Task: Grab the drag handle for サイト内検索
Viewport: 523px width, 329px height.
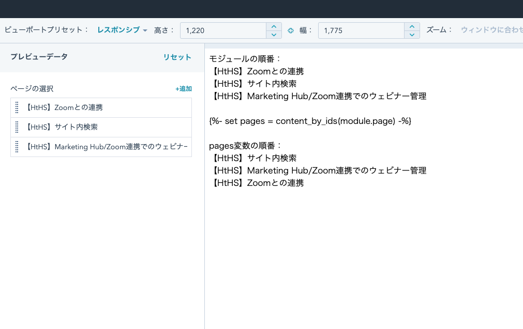Action: 17,127
